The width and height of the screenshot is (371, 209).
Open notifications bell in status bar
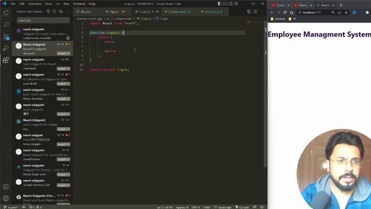coord(262,207)
